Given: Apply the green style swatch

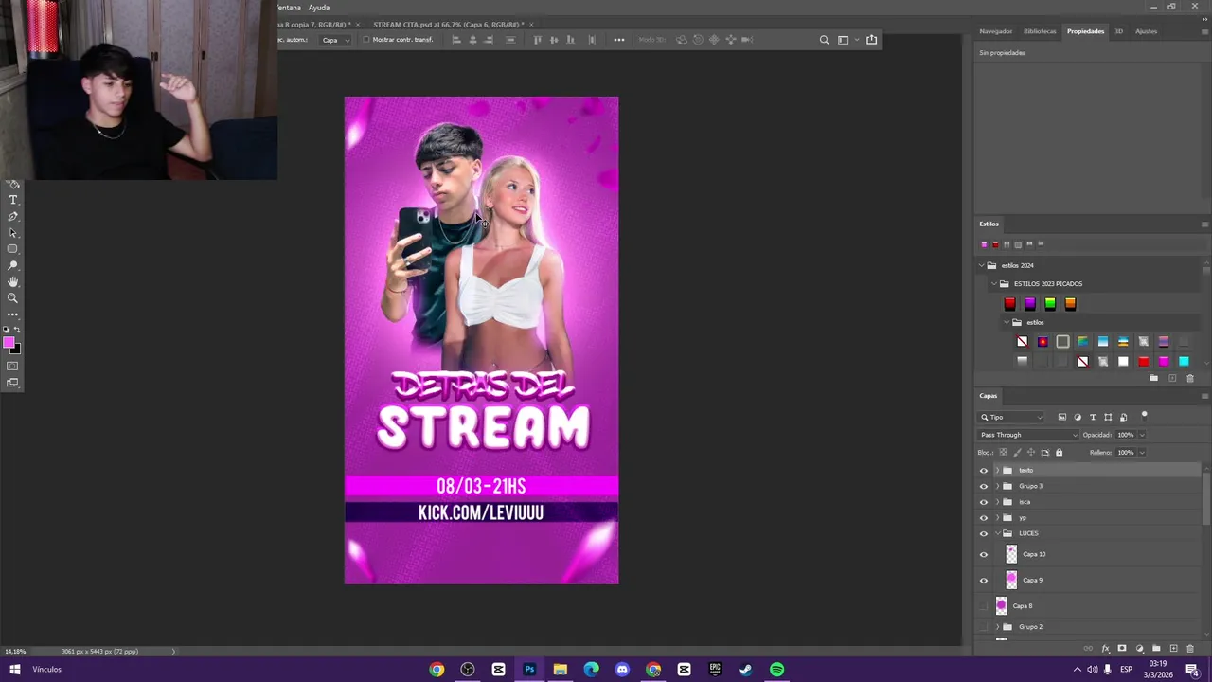Looking at the screenshot, I should (x=1050, y=304).
